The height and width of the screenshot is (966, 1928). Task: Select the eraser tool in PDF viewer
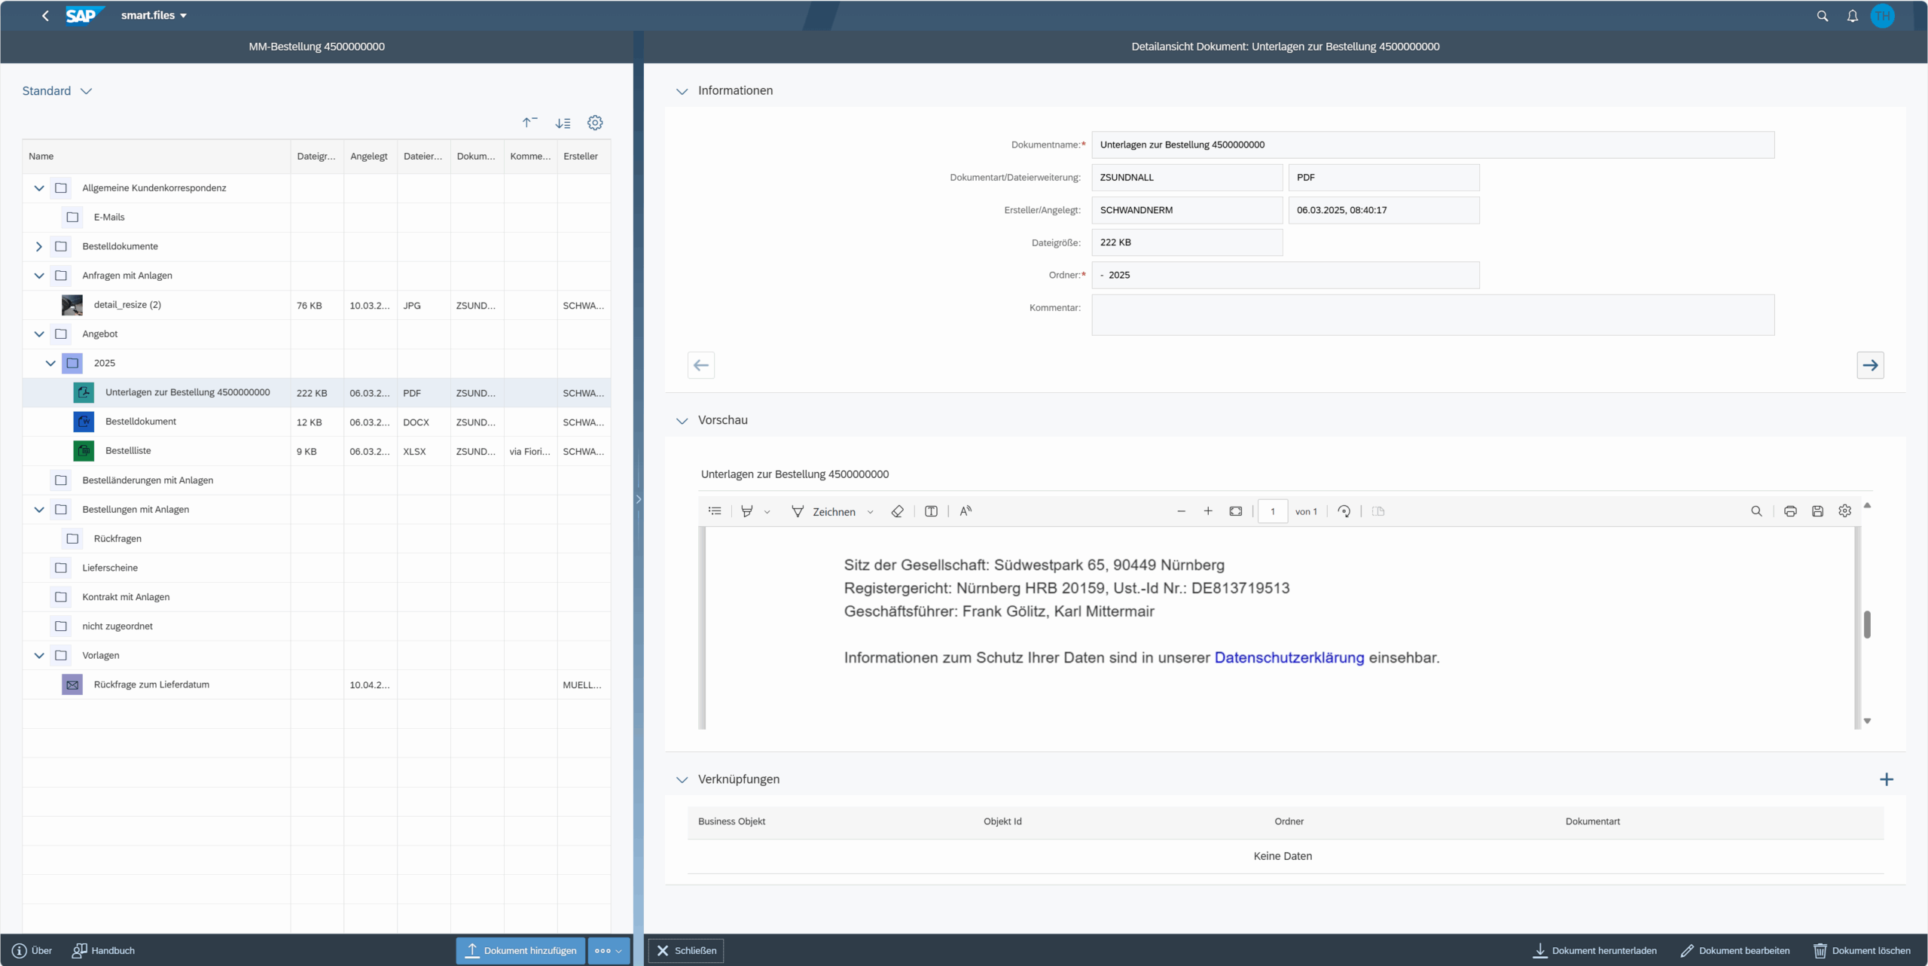pos(897,511)
